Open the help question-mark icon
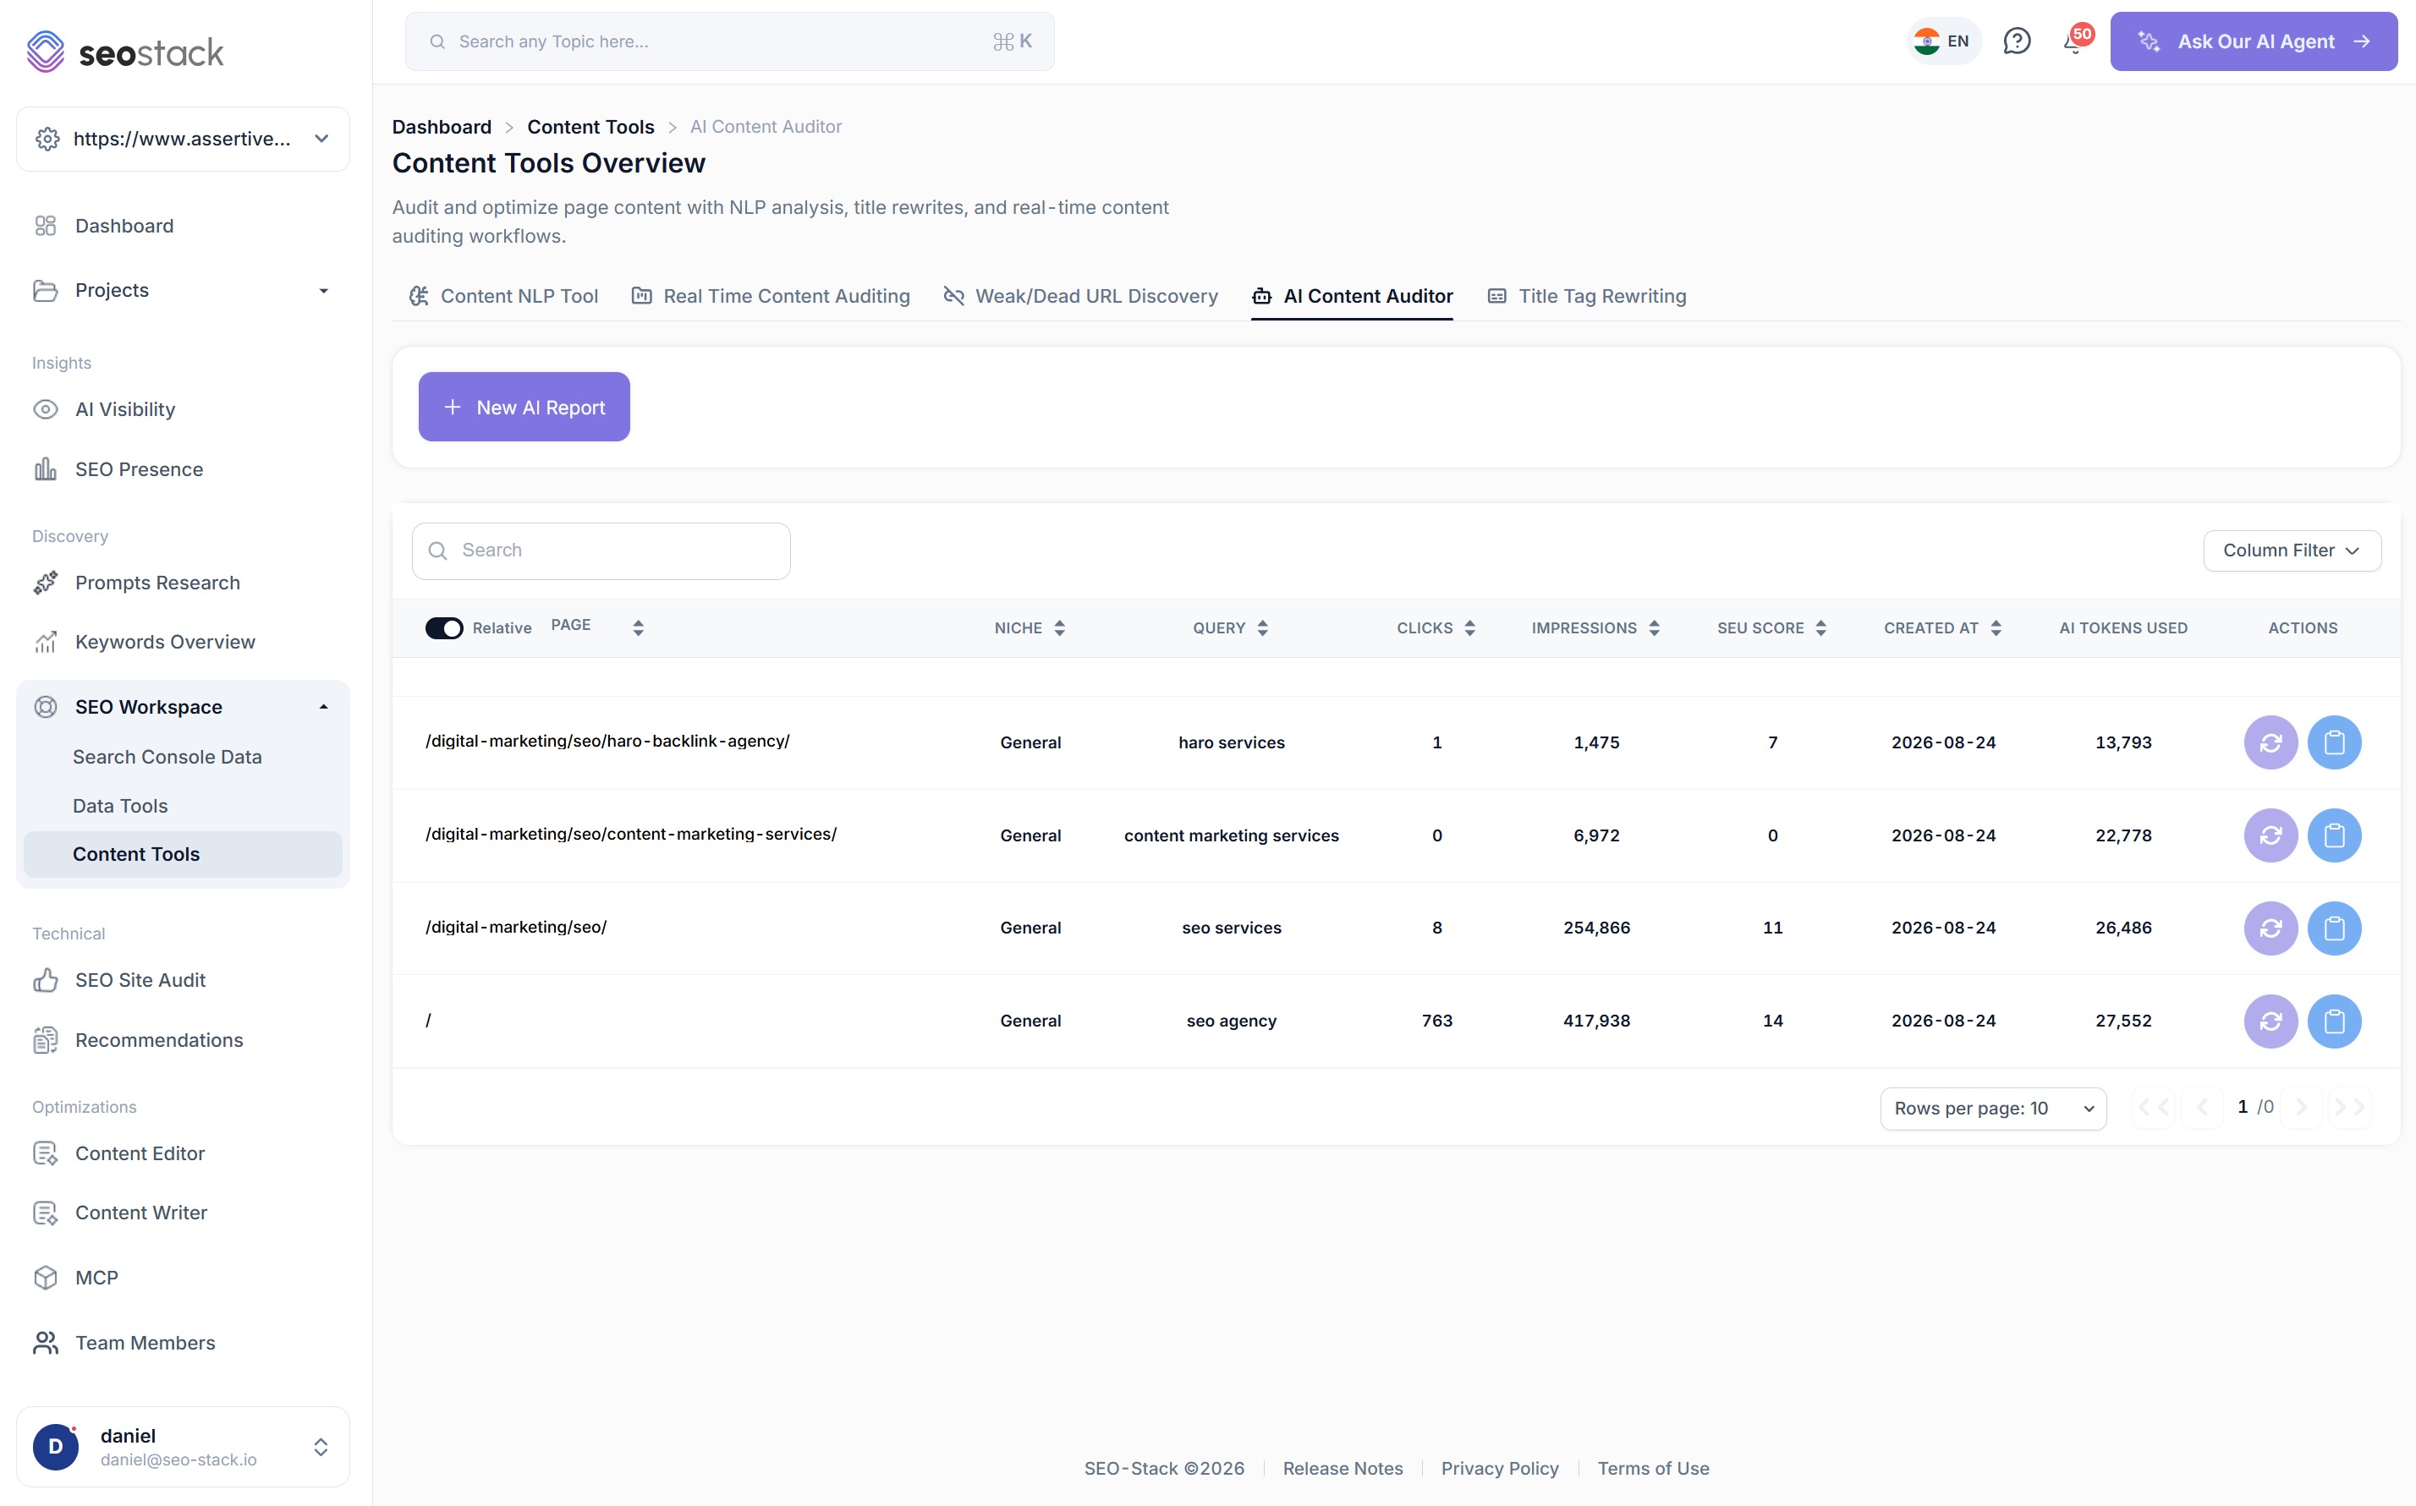Screen dimensions: 2416x1506 tap(2017, 41)
